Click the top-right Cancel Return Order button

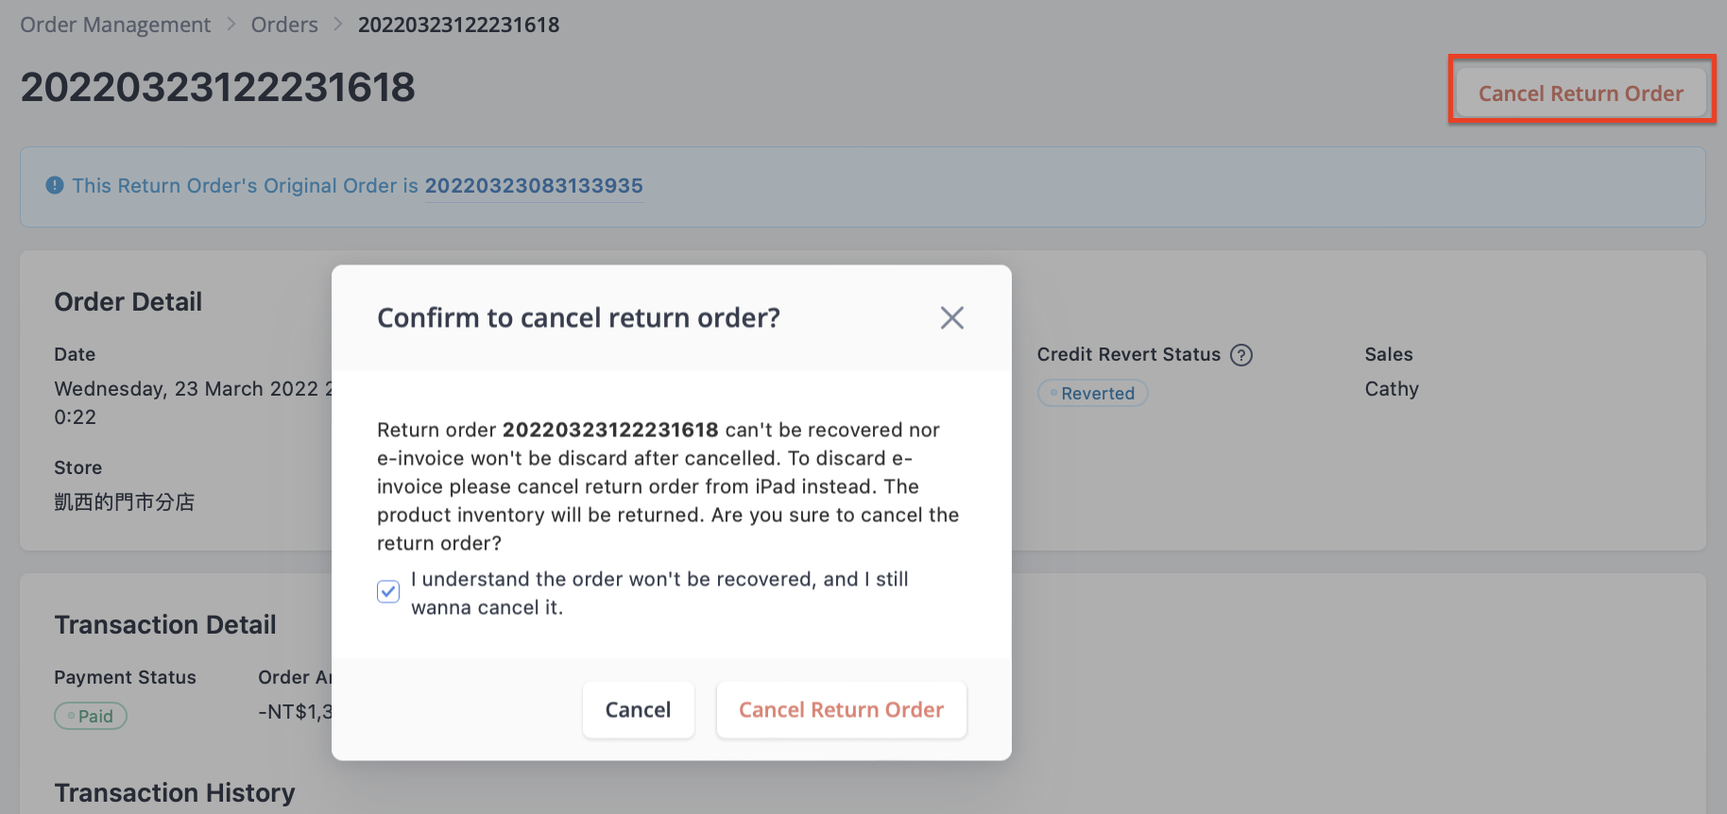(x=1581, y=93)
